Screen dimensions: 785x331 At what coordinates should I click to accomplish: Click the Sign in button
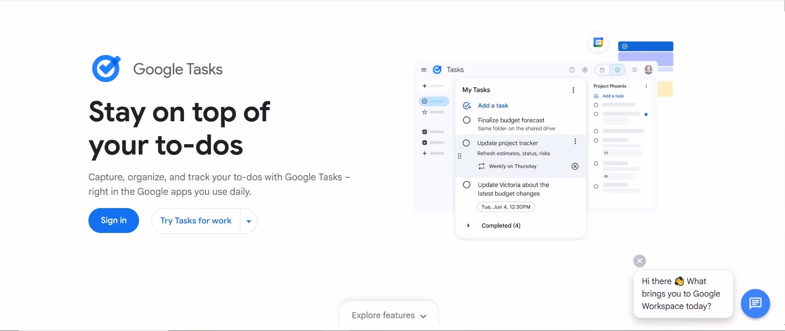pos(114,221)
